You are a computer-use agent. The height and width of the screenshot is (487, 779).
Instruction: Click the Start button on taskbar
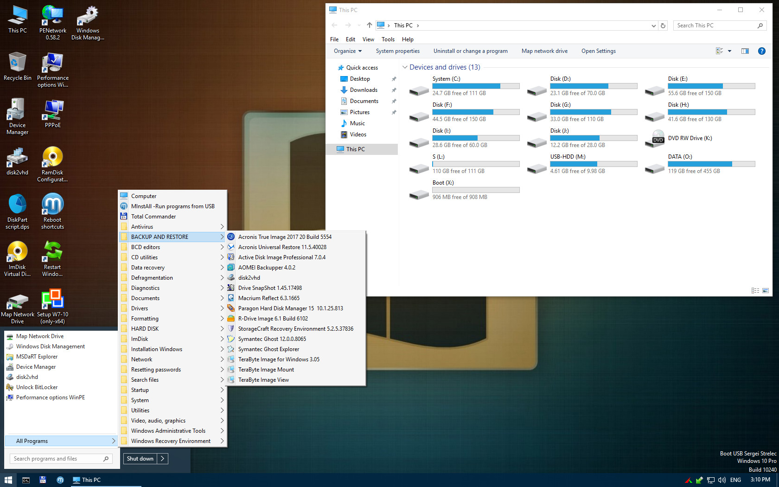pyautogui.click(x=8, y=480)
